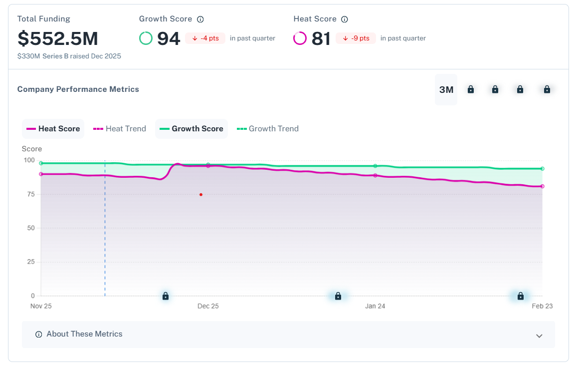This screenshot has height=366, width=575.
Task: Toggle the Heat Score legend series
Action: click(53, 129)
